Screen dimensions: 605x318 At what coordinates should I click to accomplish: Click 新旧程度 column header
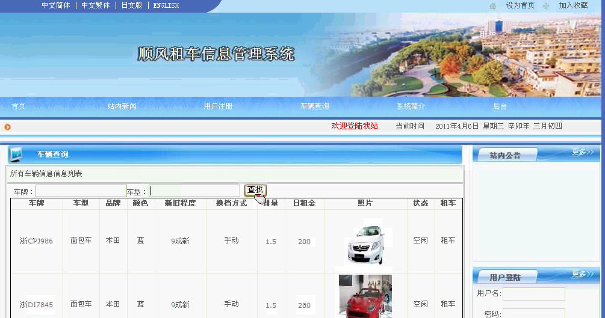pos(180,203)
